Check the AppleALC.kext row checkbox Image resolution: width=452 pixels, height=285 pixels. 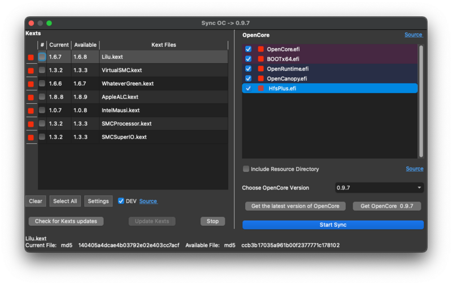click(x=42, y=97)
